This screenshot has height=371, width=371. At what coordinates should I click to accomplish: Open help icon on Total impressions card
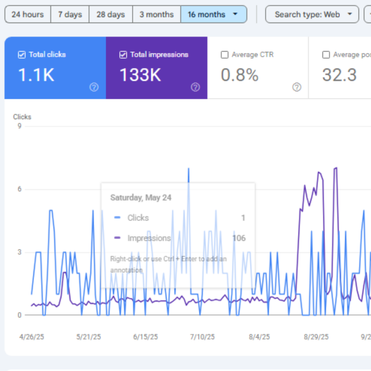pos(195,87)
